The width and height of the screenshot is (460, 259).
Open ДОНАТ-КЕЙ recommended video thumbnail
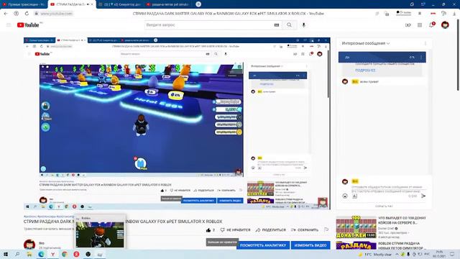click(x=356, y=227)
